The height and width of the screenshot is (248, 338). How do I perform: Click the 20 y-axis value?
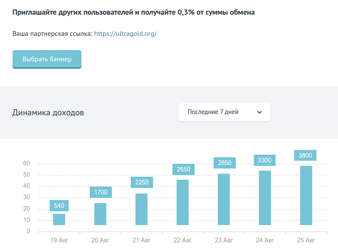click(x=26, y=209)
